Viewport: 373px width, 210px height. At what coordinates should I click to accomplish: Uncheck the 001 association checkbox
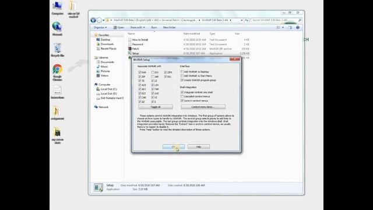coord(166,76)
